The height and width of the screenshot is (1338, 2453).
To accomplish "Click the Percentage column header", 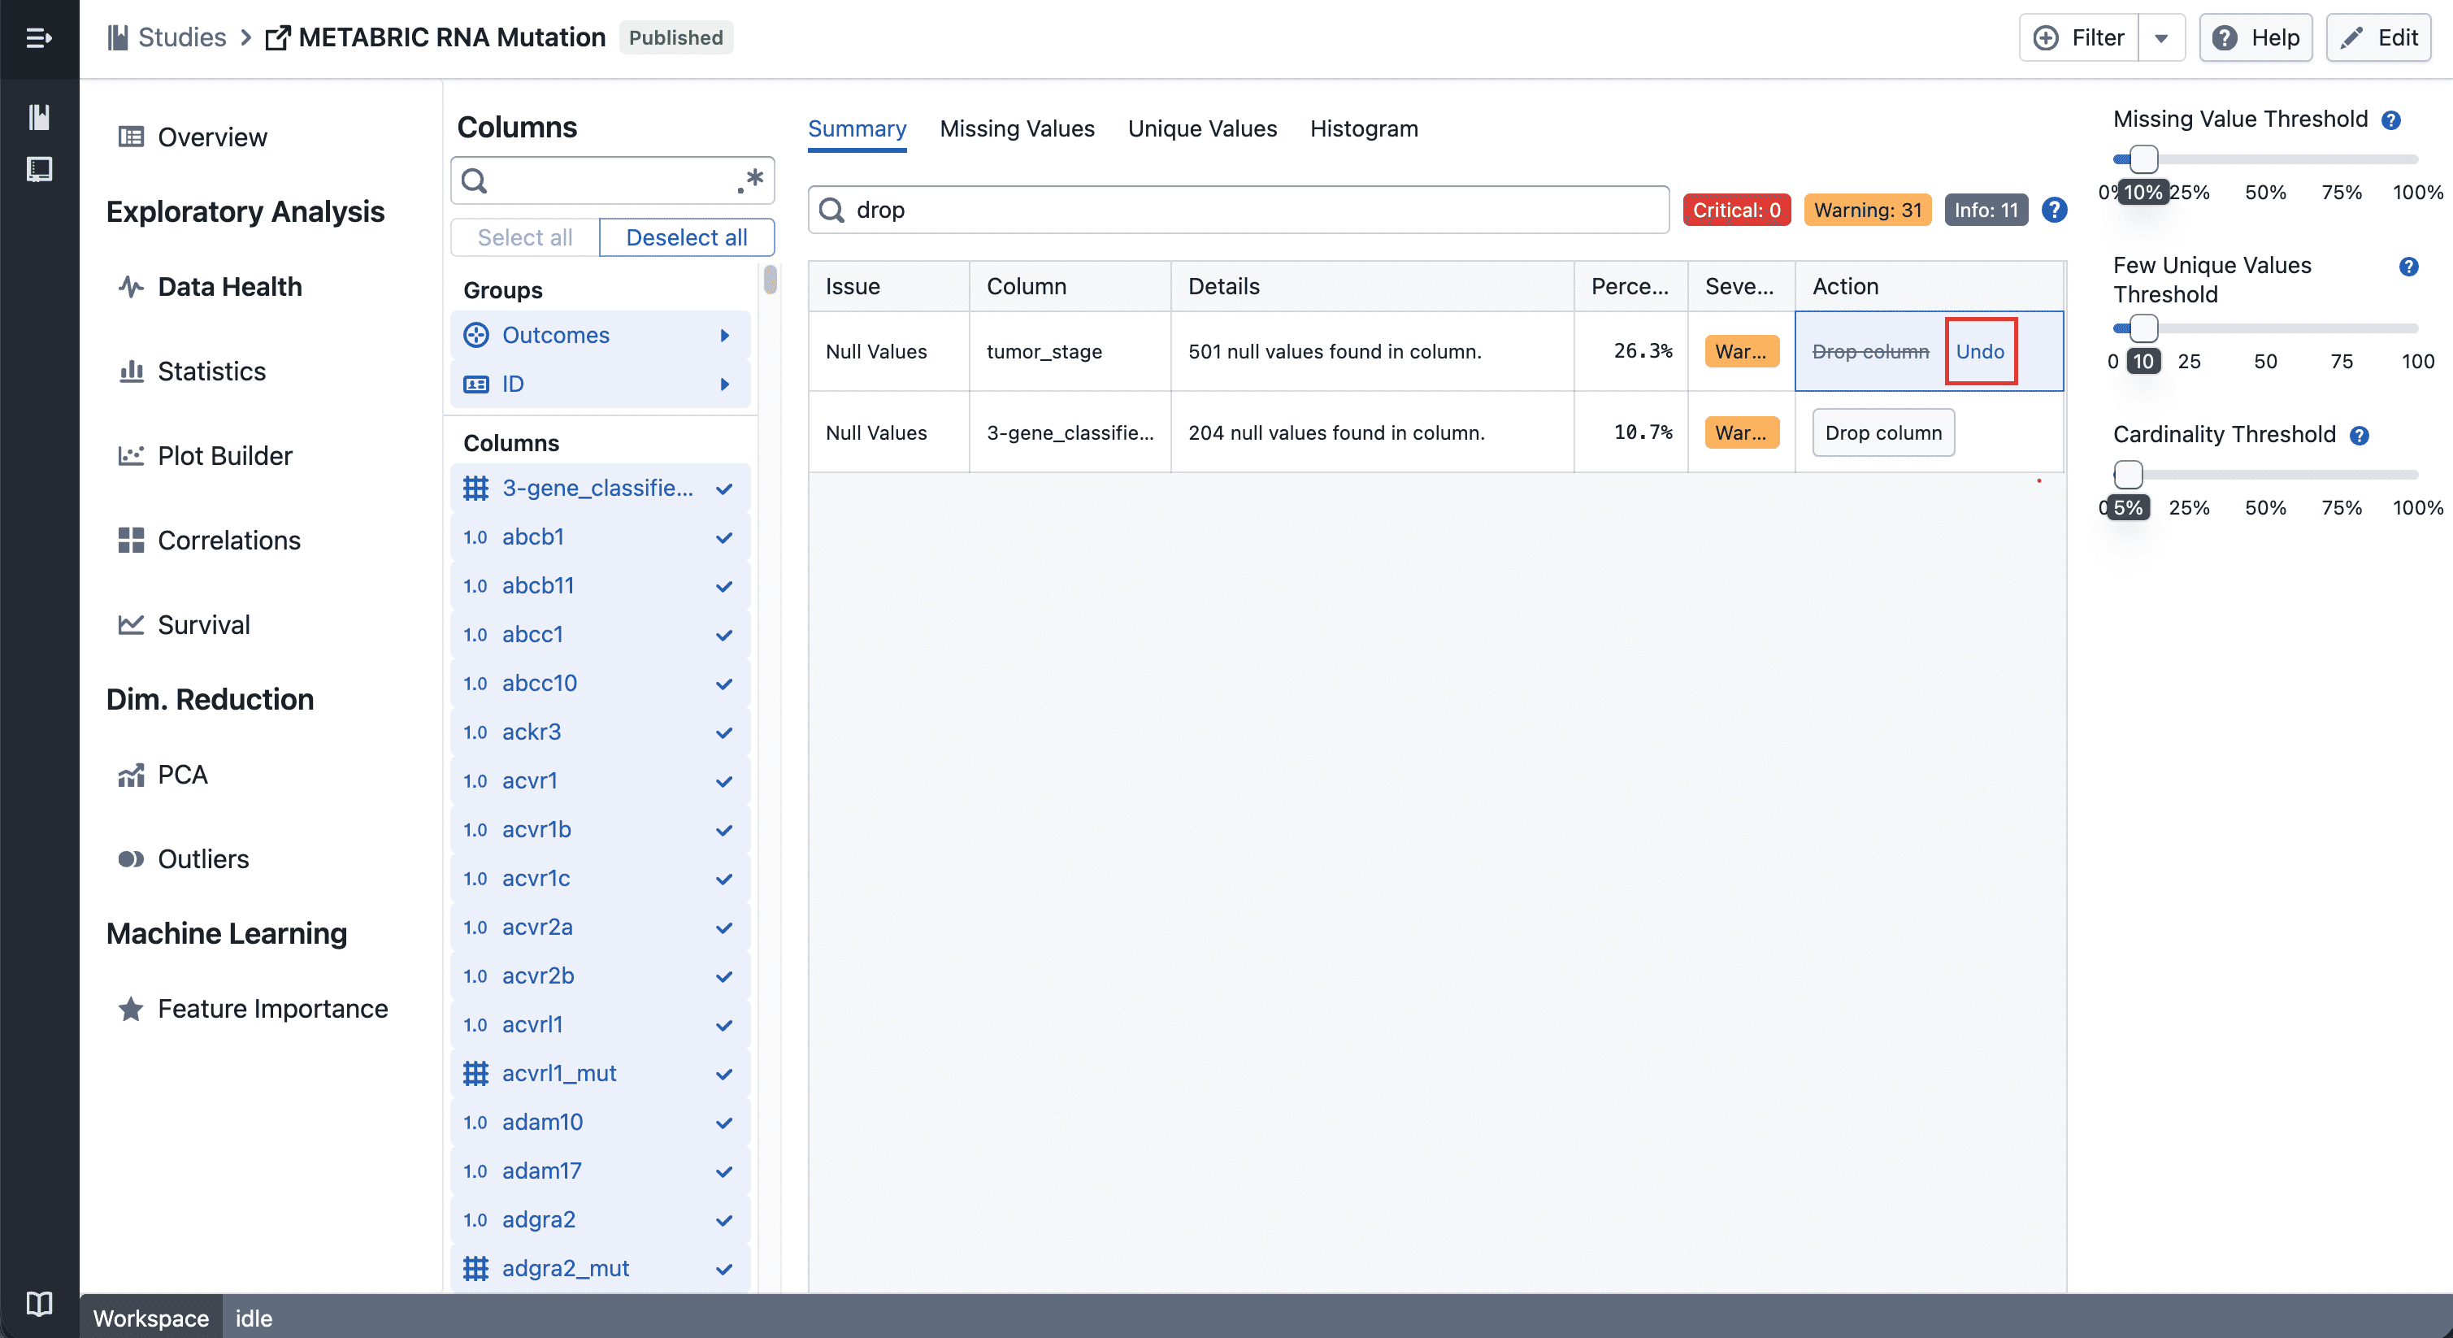I will click(x=1630, y=287).
